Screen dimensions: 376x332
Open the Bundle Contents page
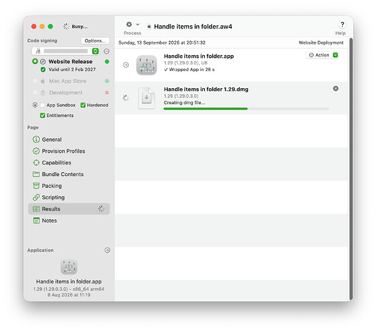tap(69, 174)
